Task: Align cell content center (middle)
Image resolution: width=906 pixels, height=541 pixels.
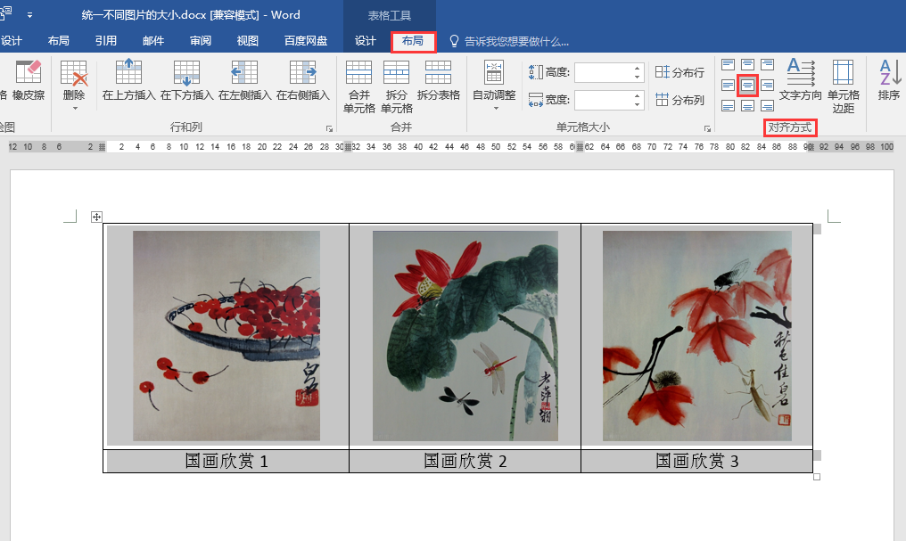Action: tap(747, 86)
